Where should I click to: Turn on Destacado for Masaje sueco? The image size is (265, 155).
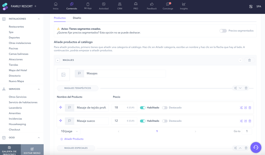165,121
